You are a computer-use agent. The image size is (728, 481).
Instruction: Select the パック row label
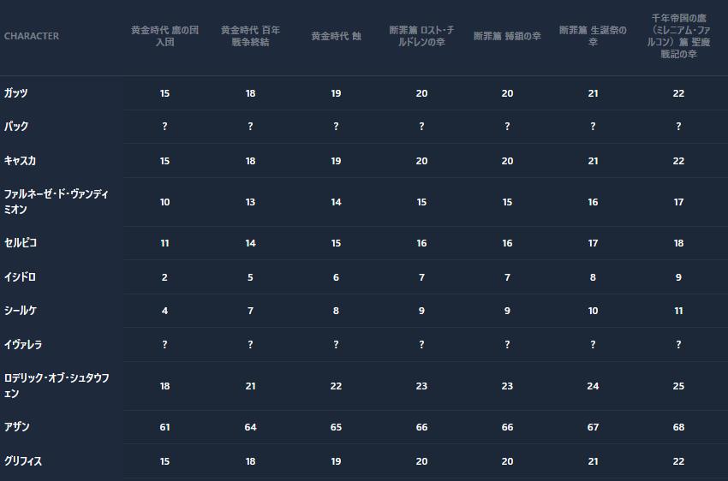click(16, 126)
